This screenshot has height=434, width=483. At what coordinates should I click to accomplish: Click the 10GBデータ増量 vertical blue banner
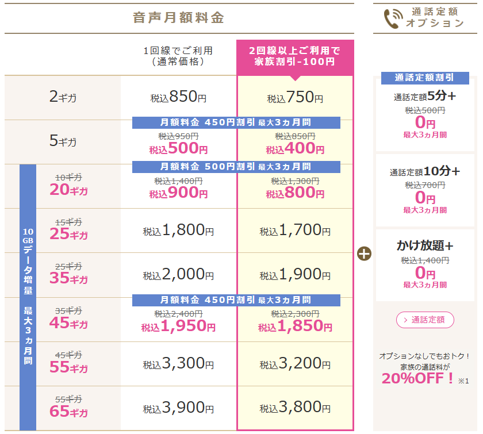pos(28,297)
